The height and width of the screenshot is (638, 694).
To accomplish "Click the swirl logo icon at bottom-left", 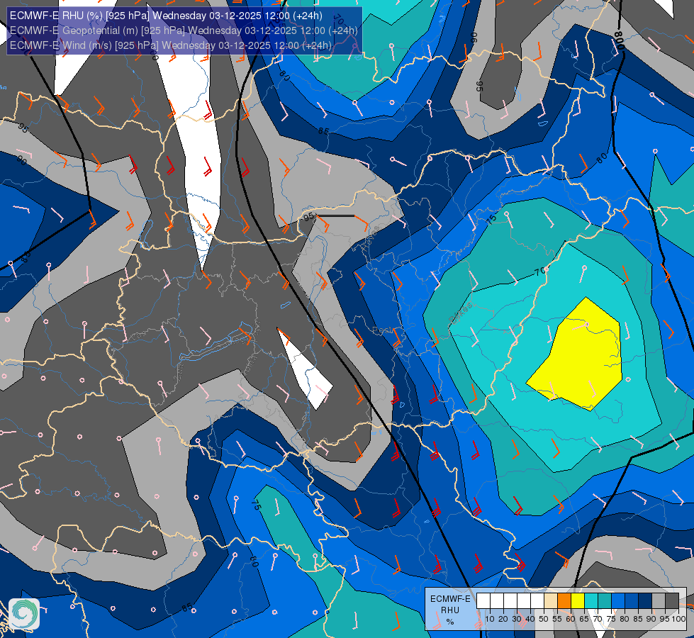I will point(24,614).
